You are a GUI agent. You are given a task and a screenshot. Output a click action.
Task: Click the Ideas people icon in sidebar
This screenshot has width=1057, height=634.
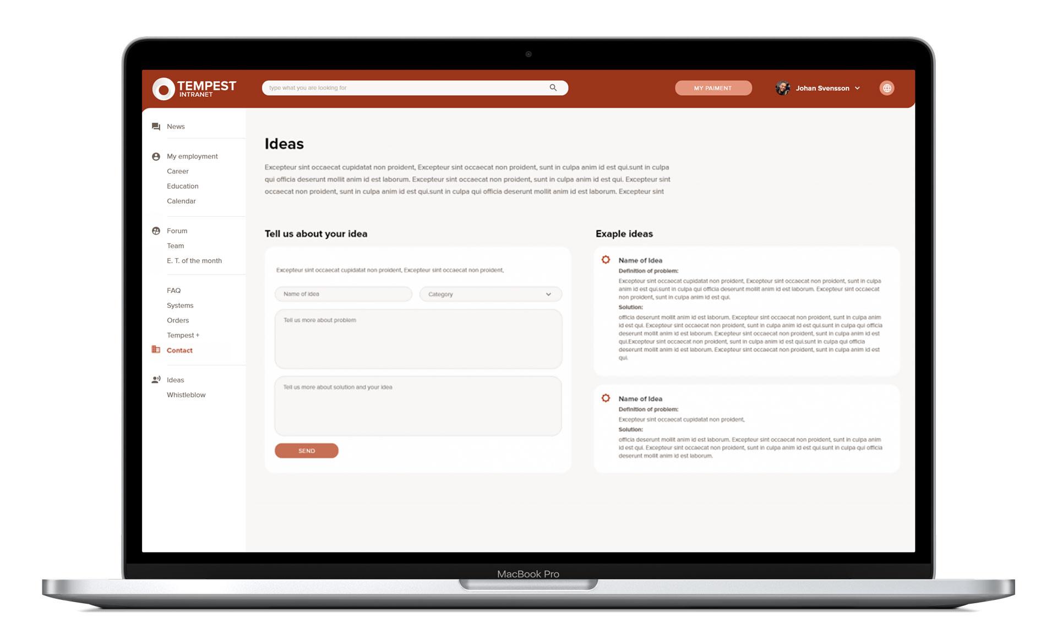156,380
